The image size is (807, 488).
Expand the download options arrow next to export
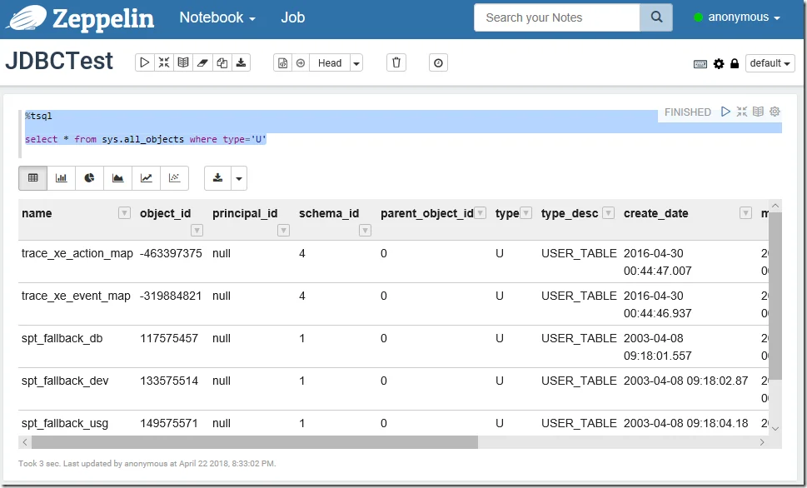tap(240, 177)
